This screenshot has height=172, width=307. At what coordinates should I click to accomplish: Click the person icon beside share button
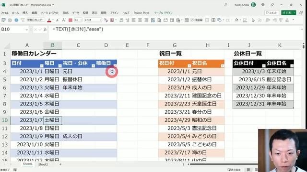[x=301, y=13]
